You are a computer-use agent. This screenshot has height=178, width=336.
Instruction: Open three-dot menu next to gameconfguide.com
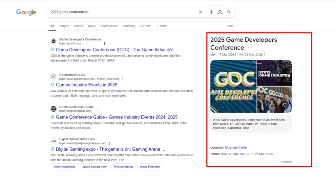click(97, 111)
